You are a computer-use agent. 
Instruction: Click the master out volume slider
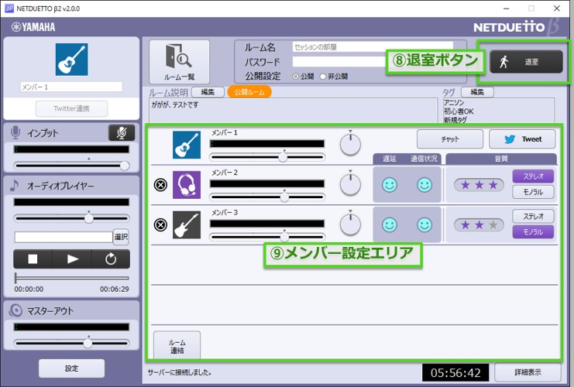pyautogui.click(x=72, y=343)
